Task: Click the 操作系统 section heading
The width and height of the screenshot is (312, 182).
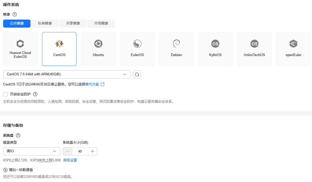Action: click(x=11, y=5)
